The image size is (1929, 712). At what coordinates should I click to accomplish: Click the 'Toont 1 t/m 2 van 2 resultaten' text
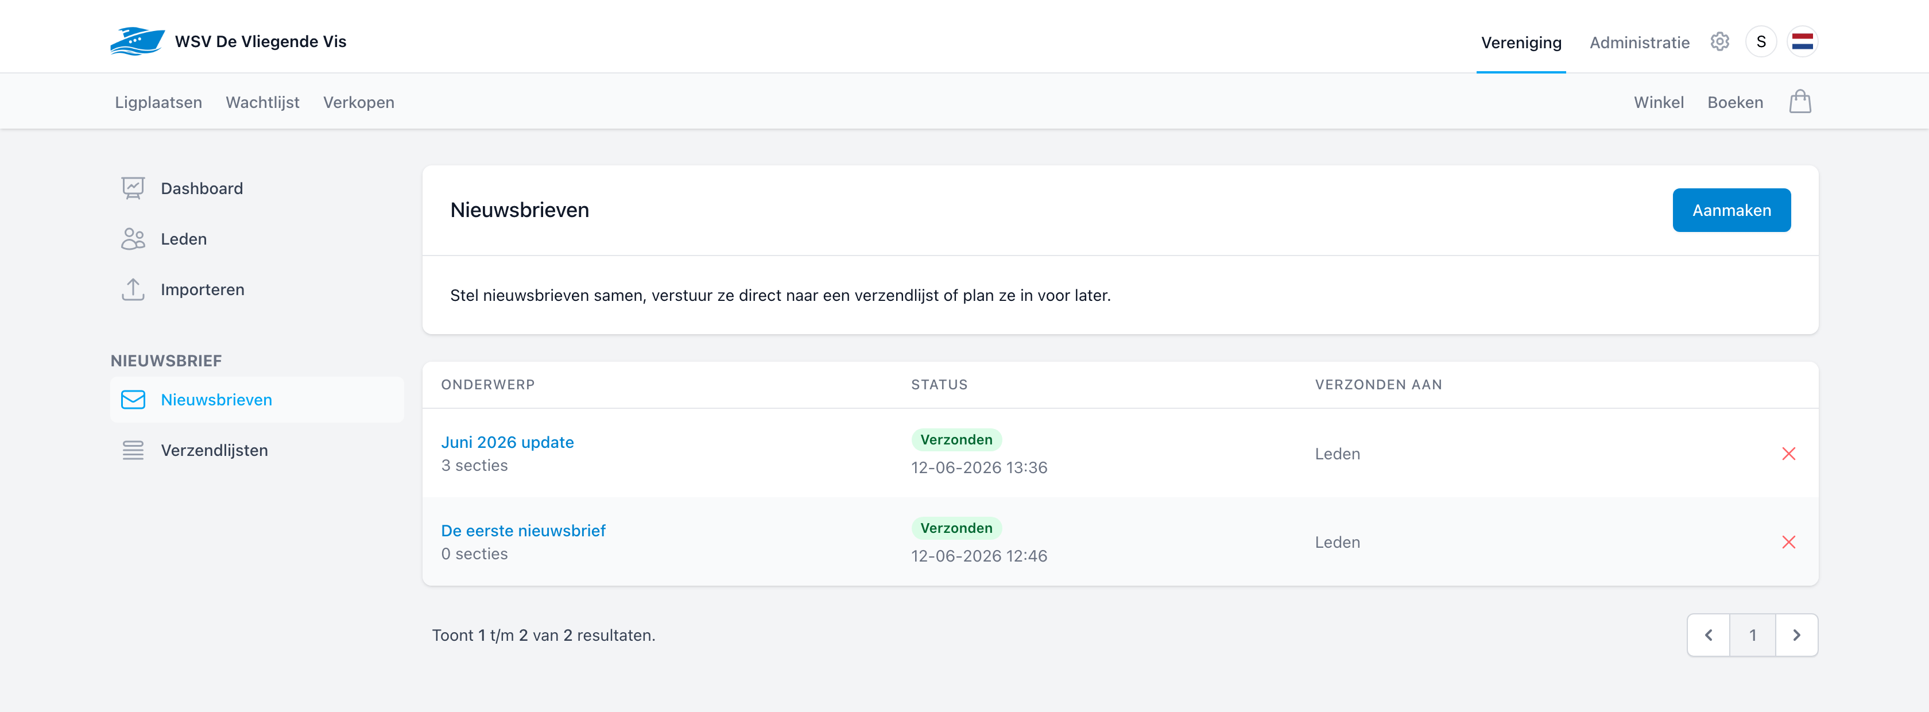[x=544, y=636]
